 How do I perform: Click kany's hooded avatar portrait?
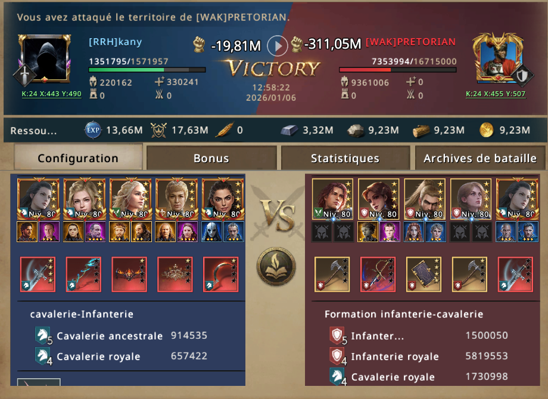point(45,58)
